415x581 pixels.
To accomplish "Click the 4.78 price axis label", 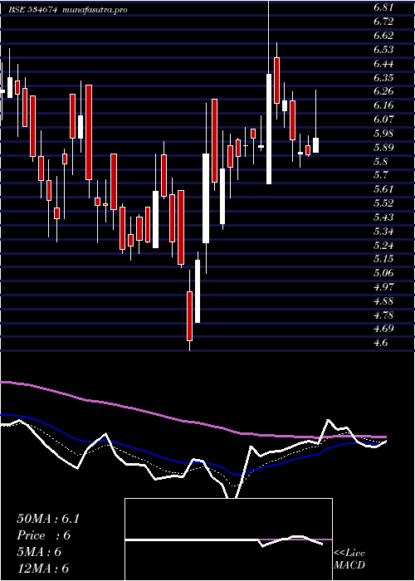I will pos(383,315).
